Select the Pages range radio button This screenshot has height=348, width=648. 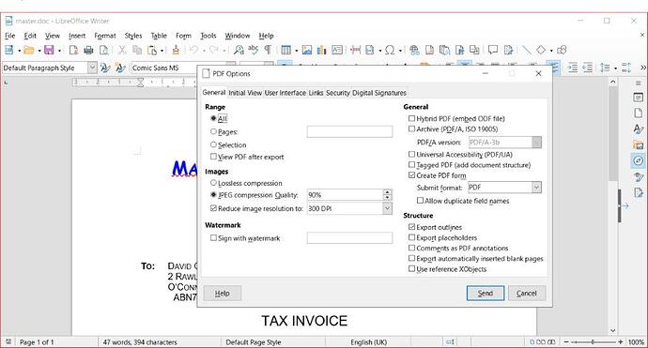[x=213, y=131]
